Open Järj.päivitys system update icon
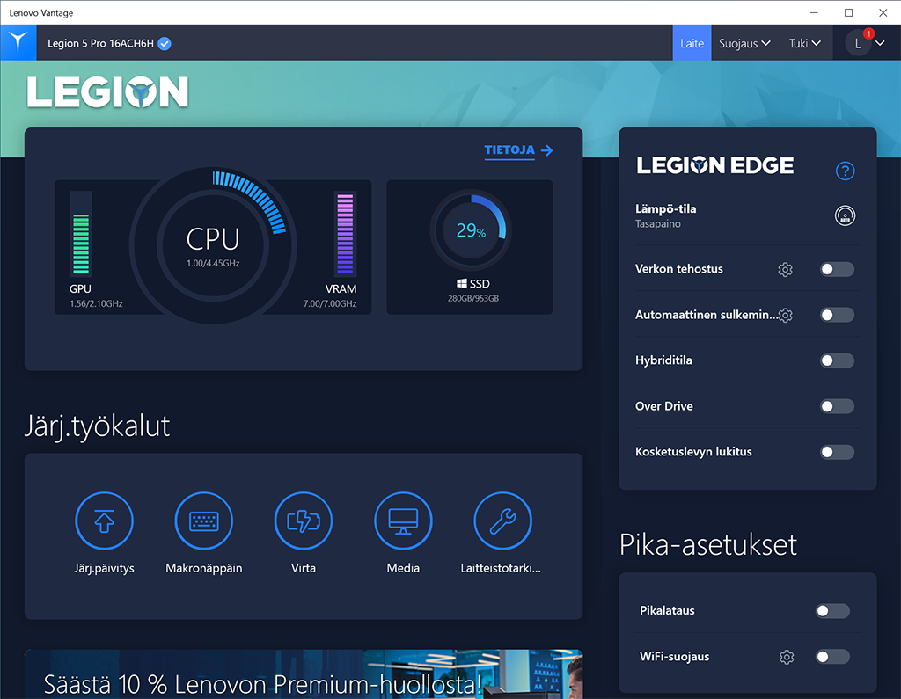901x699 pixels. (104, 521)
